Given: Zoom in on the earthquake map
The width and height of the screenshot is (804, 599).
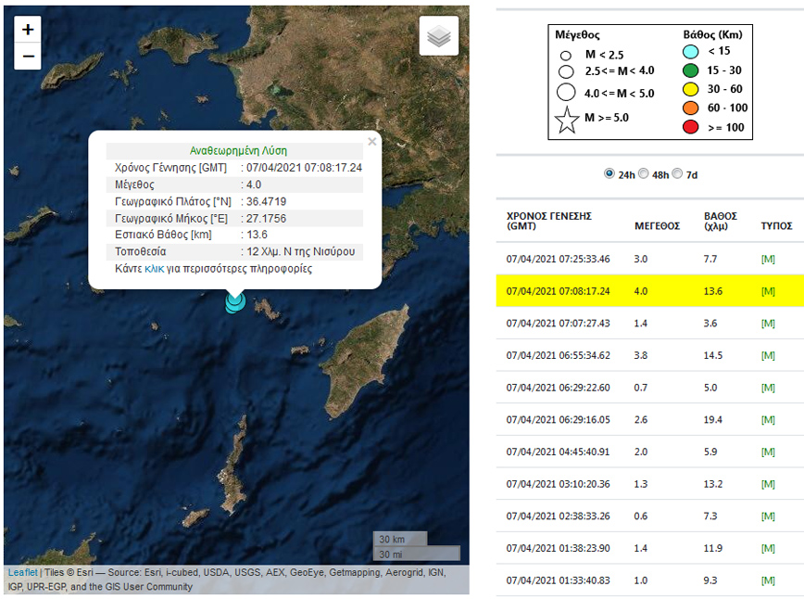Looking at the screenshot, I should (28, 30).
